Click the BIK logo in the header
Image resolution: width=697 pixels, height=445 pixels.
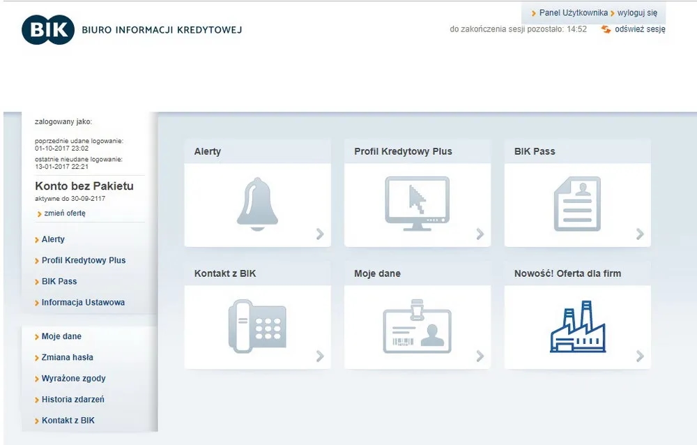[47, 29]
